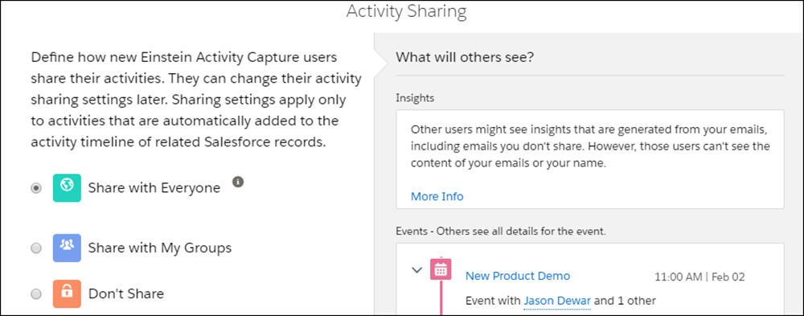Click the Activity Sharing page title
804x316 pixels.
(407, 11)
